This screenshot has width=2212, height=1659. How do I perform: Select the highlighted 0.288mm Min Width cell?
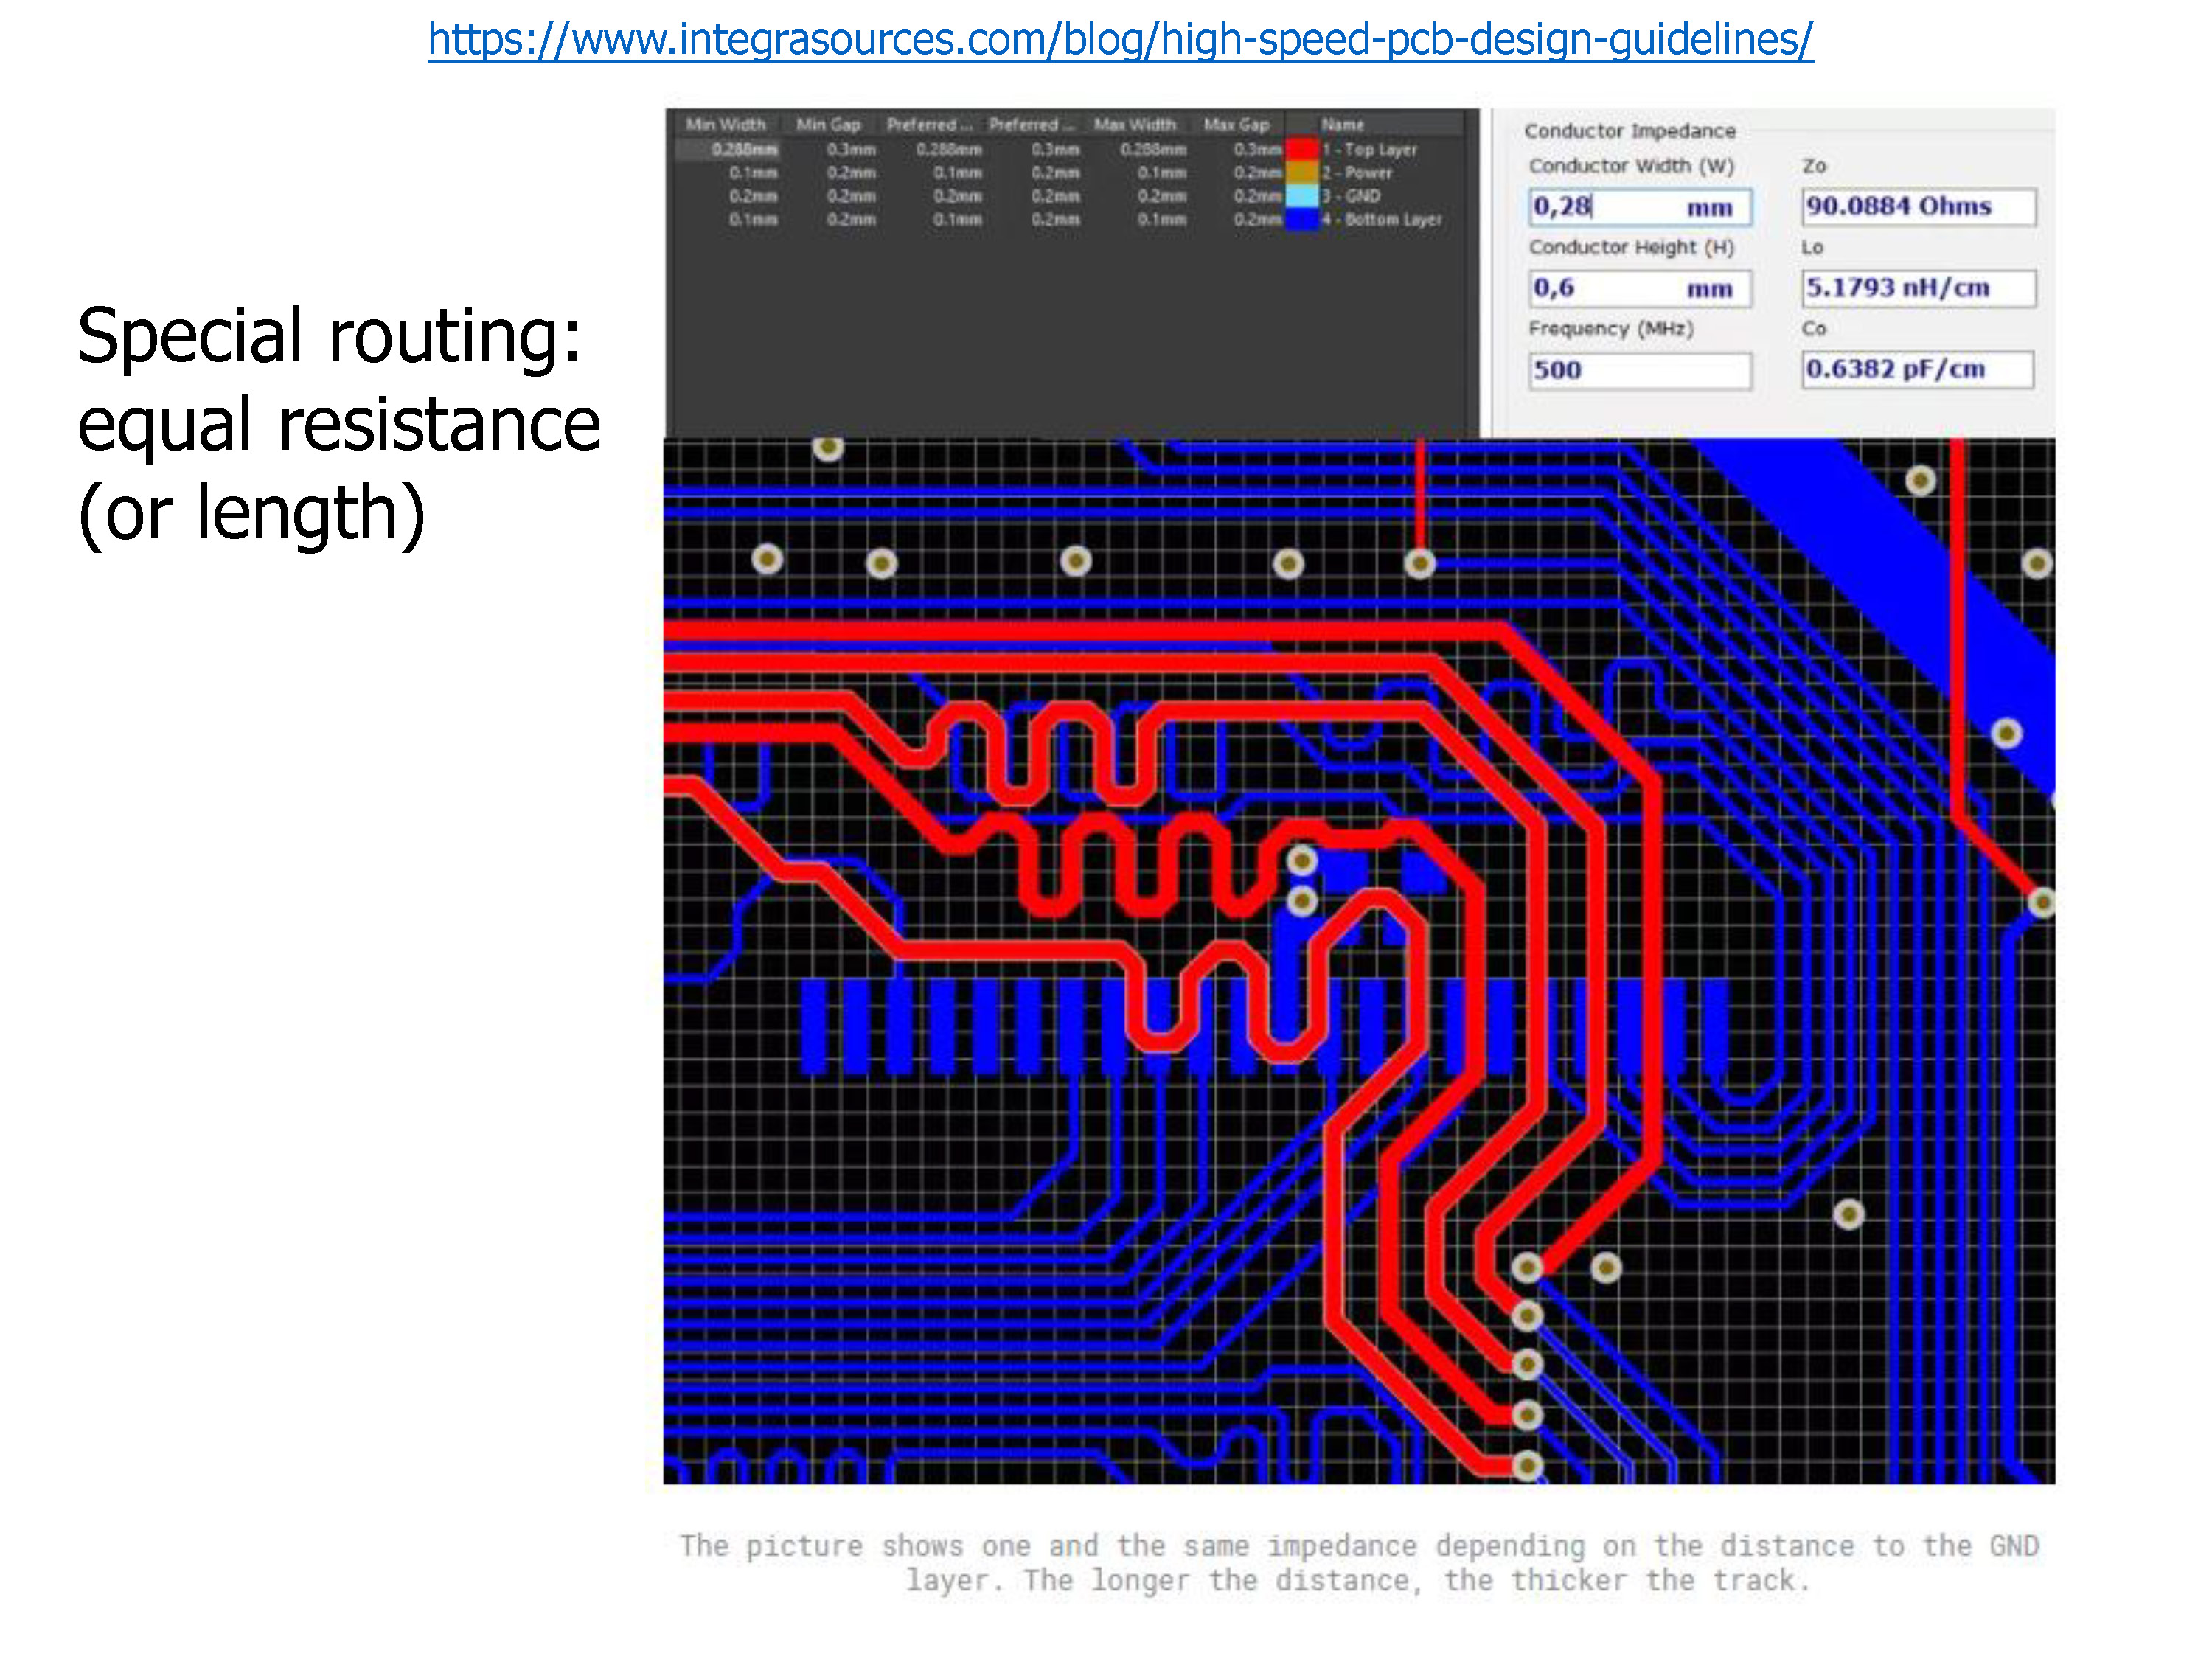pos(744,149)
